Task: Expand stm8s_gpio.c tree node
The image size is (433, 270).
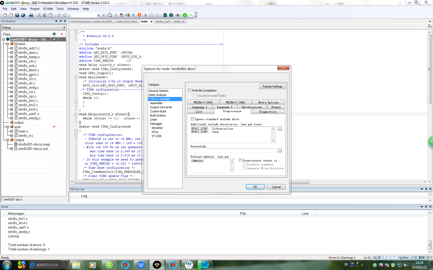Action: 12,74
